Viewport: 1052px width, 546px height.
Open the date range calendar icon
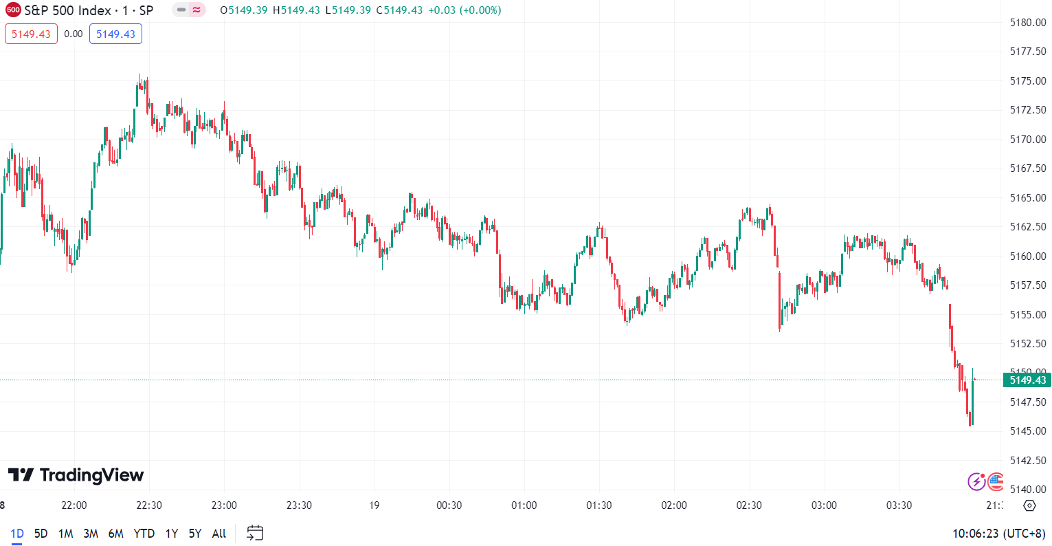click(255, 533)
